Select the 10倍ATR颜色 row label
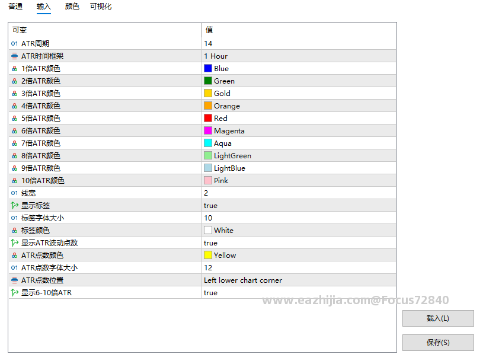Screen dimensions: 483x364 pyautogui.click(x=43, y=181)
